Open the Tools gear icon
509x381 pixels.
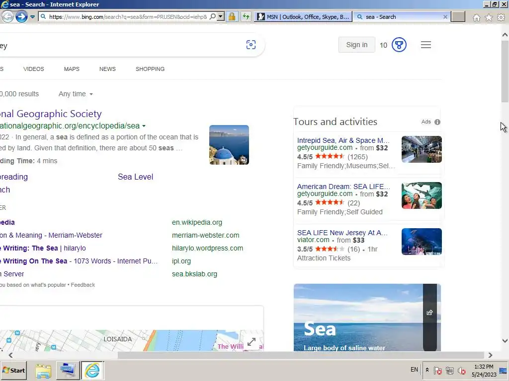[501, 17]
